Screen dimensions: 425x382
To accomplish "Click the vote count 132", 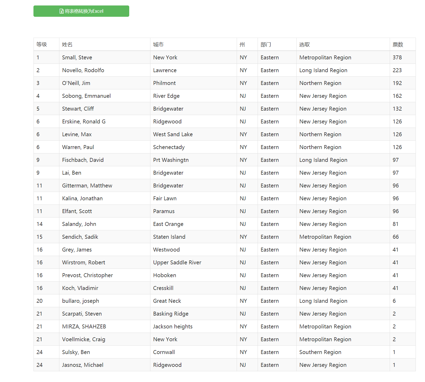I will 397,109.
